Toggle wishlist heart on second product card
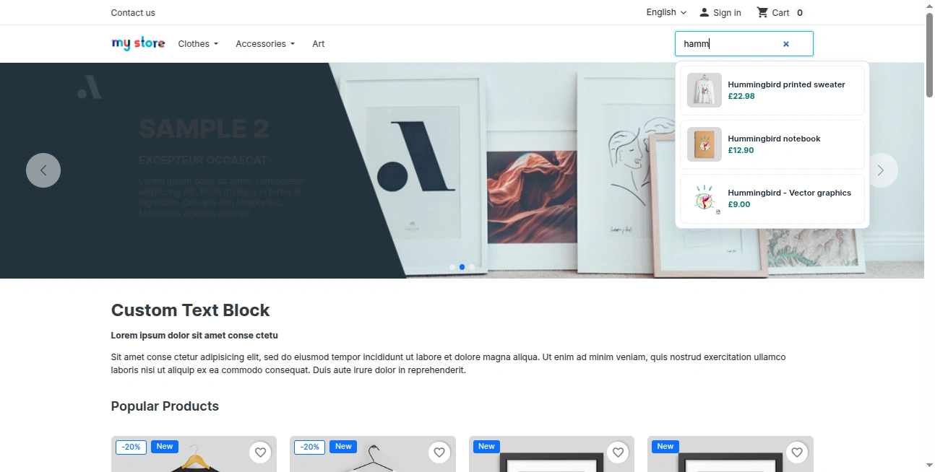The width and height of the screenshot is (935, 472). tap(439, 453)
